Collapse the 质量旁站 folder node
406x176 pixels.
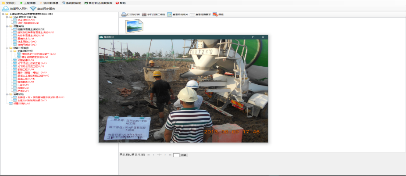pos(6,26)
